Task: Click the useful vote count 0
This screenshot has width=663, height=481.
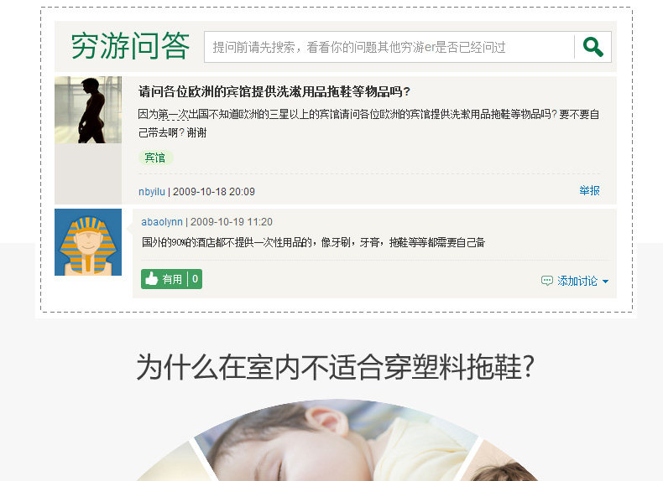Action: pos(195,279)
